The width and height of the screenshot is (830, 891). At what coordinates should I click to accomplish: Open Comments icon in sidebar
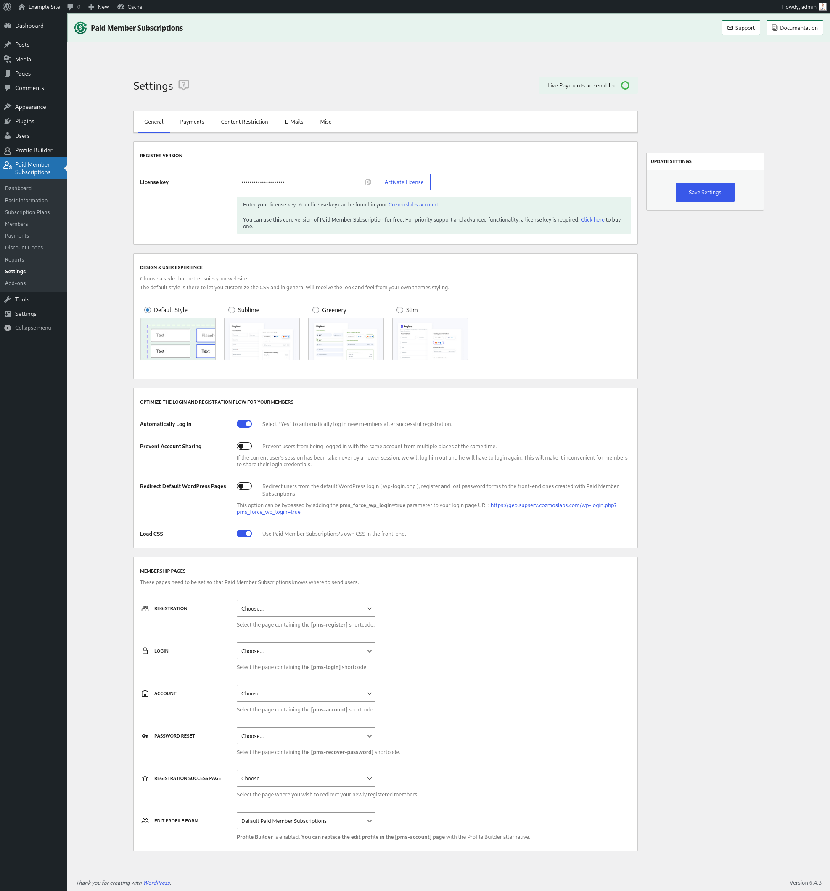pos(8,88)
